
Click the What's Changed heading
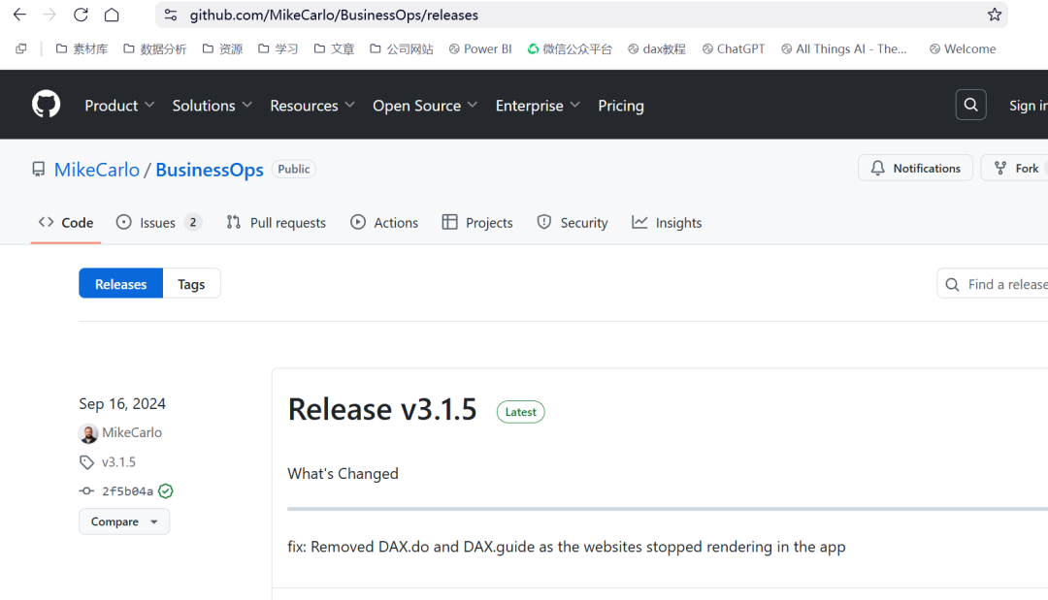[343, 474]
